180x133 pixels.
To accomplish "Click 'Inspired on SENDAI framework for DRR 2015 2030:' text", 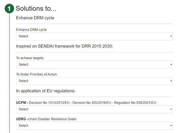I will click(64, 46).
